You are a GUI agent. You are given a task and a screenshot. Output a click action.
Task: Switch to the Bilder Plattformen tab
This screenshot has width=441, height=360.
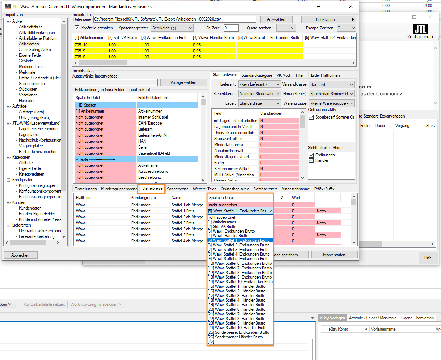(x=325, y=75)
